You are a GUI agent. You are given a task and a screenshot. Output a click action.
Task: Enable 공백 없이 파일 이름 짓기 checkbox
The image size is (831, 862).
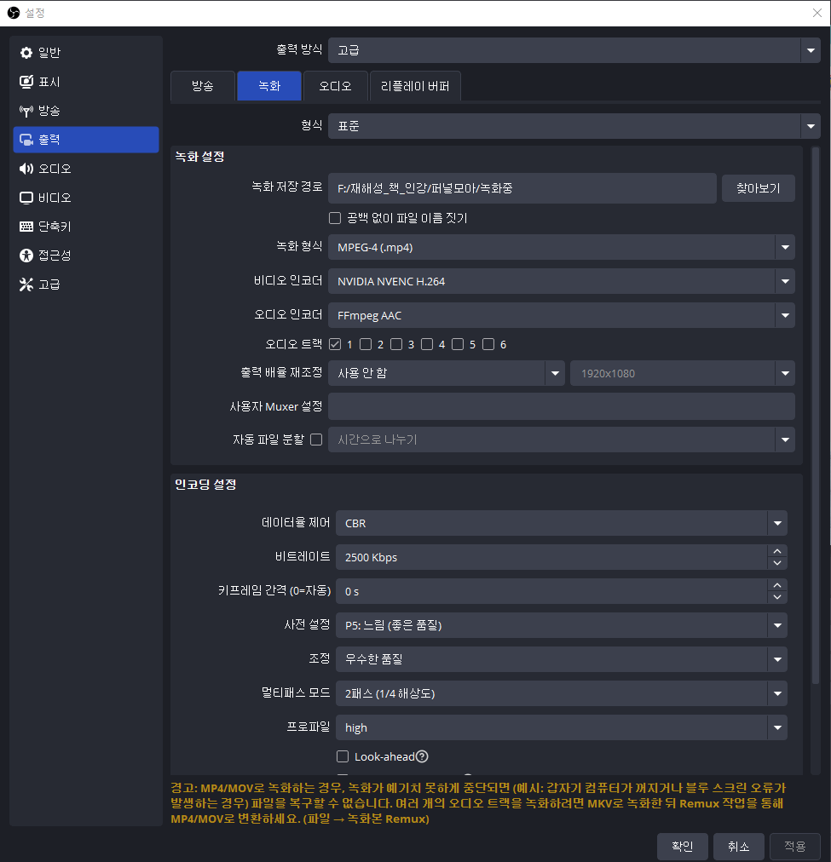(335, 218)
